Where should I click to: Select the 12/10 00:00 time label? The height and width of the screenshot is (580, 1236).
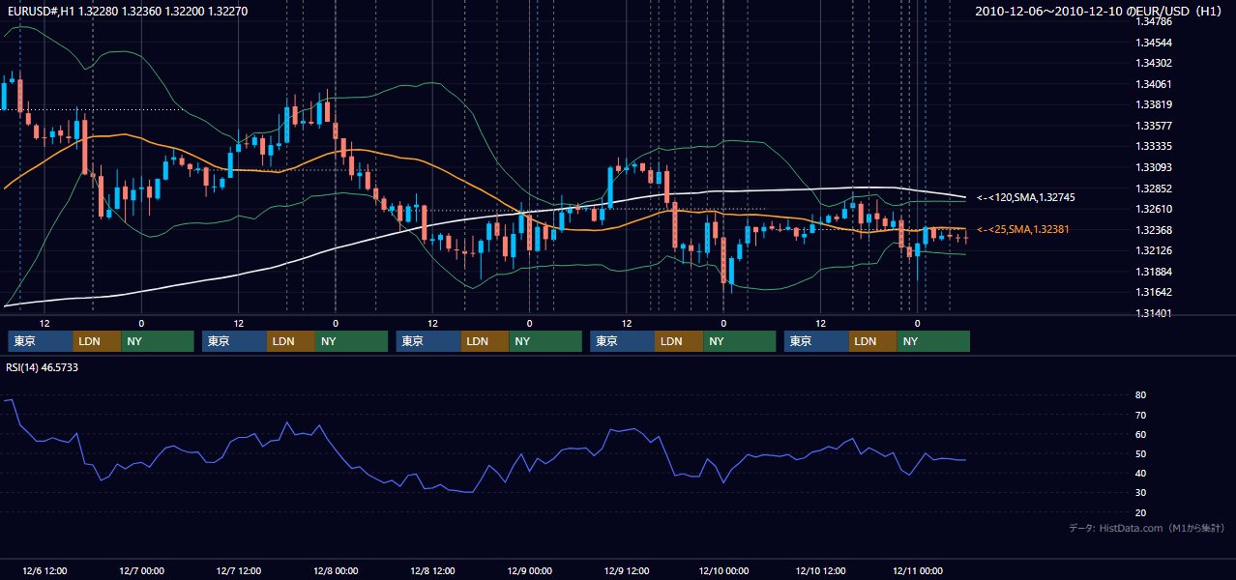723,570
